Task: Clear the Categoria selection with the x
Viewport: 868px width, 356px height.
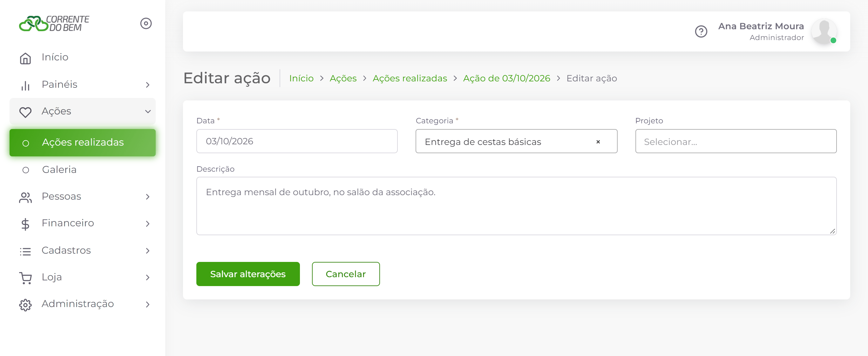Action: 598,141
